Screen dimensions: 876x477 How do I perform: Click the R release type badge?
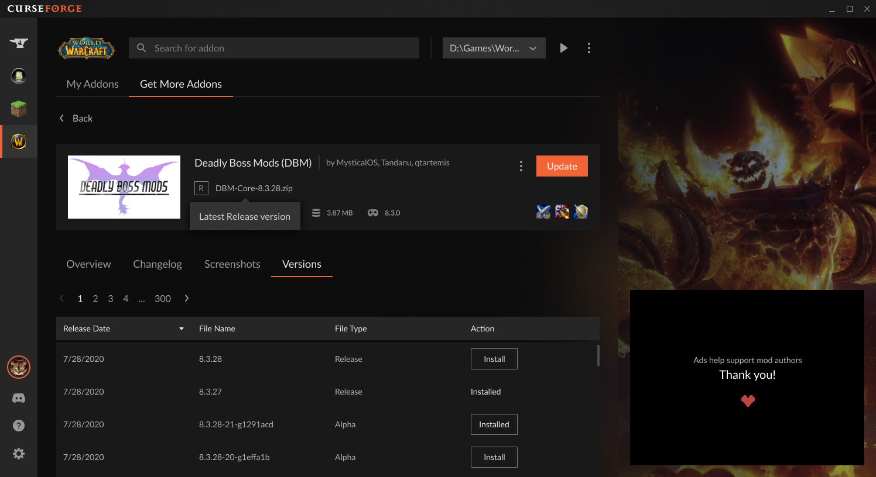pos(201,188)
